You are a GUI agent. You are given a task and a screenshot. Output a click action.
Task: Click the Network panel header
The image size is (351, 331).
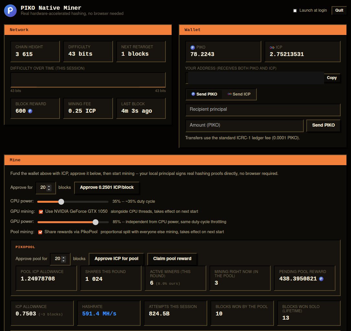point(88,30)
